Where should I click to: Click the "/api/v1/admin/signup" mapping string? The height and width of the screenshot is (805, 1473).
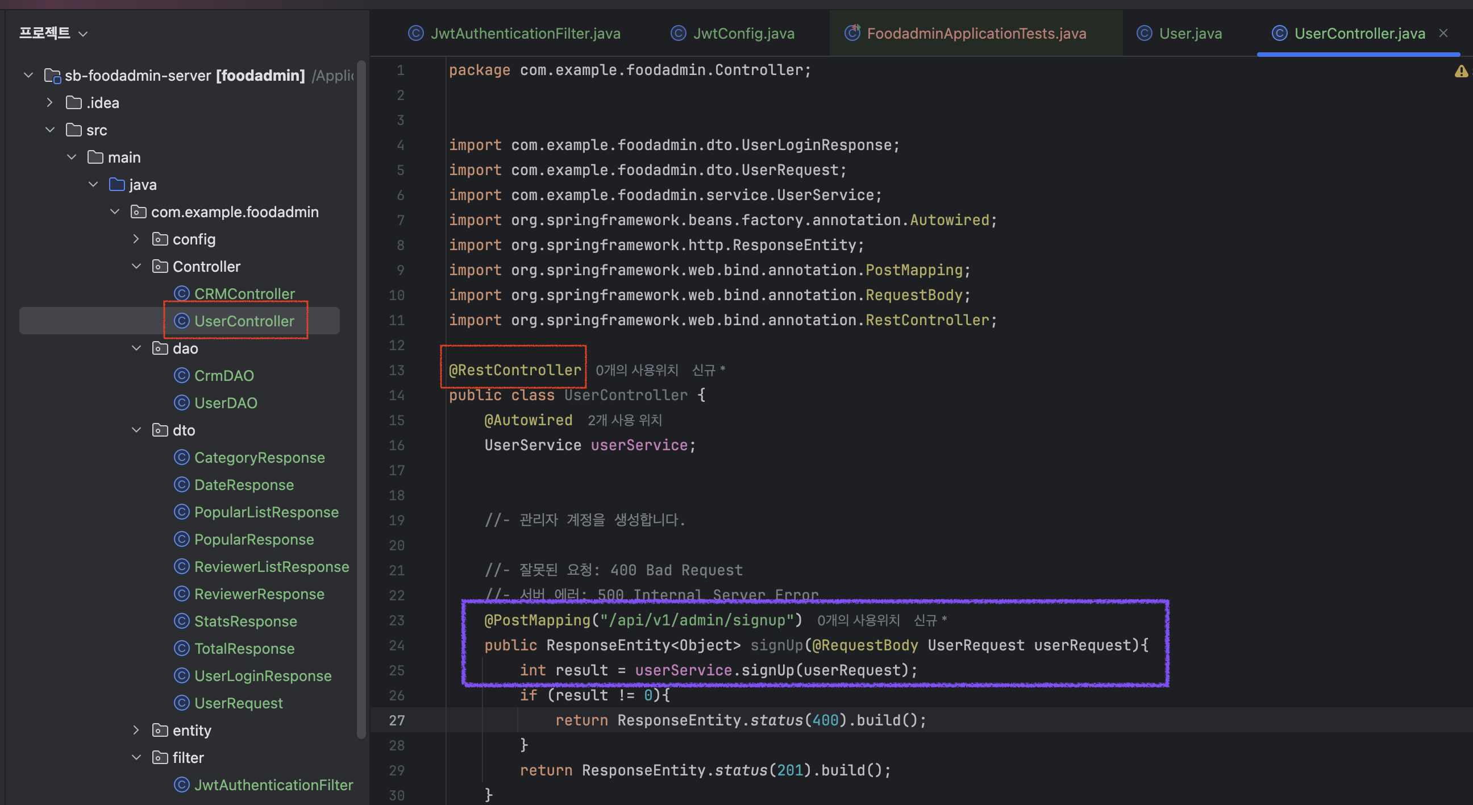click(x=697, y=620)
